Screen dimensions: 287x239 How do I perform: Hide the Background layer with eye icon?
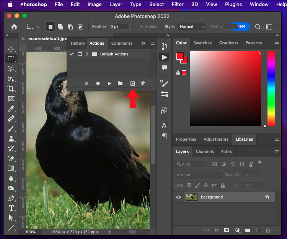tap(178, 197)
